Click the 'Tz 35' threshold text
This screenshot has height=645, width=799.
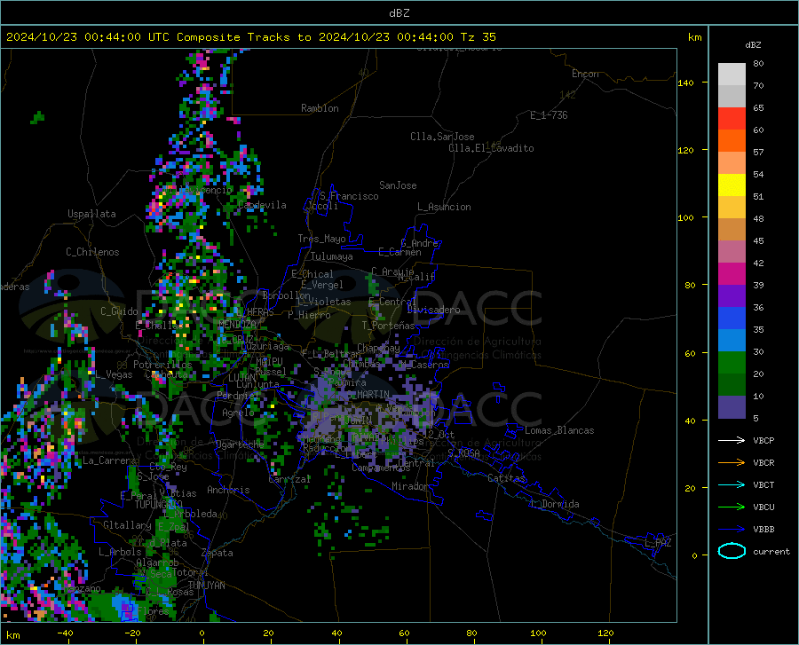[478, 37]
